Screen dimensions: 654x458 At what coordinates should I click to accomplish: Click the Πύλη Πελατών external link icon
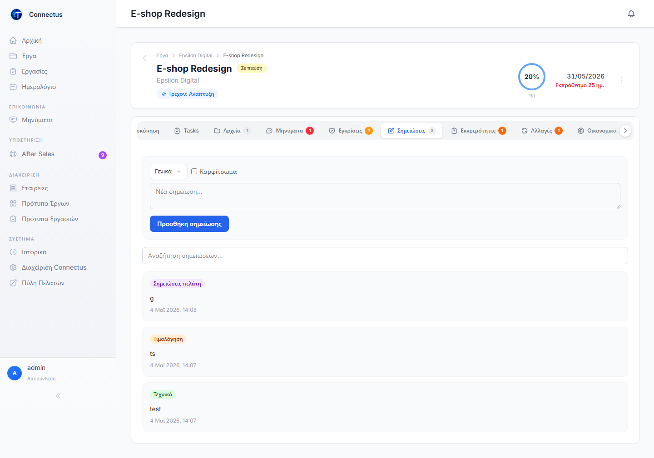tap(13, 283)
